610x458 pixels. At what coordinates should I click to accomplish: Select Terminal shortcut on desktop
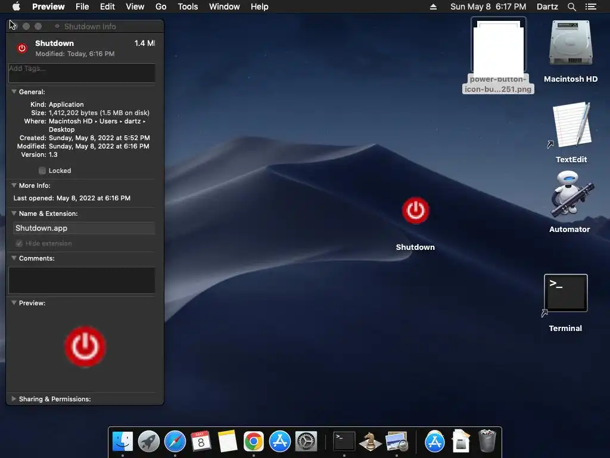565,294
